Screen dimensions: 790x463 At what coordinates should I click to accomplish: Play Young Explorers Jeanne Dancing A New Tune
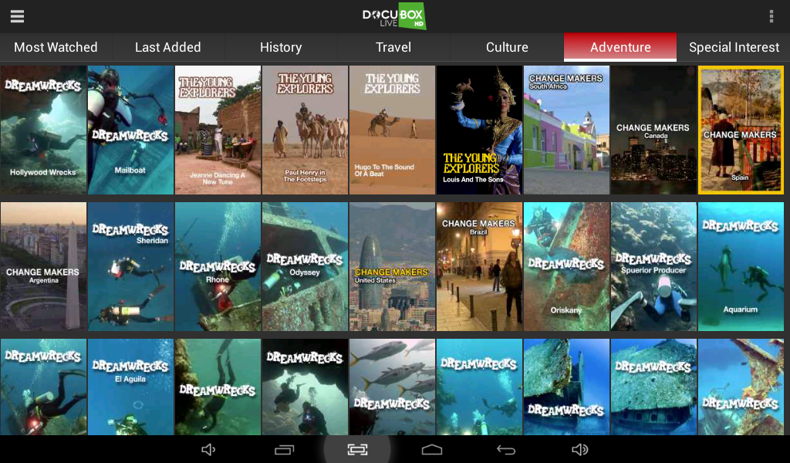point(218,130)
